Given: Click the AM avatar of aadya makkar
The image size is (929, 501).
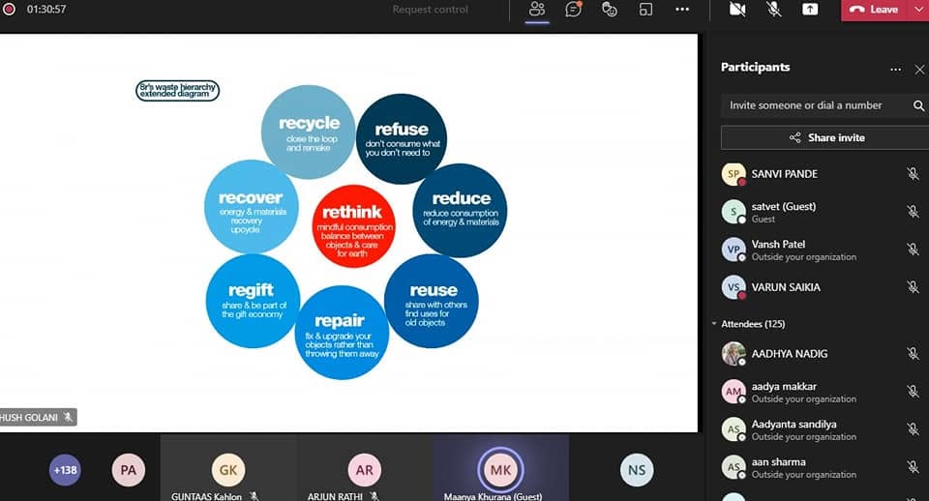Looking at the screenshot, I should click(x=734, y=392).
